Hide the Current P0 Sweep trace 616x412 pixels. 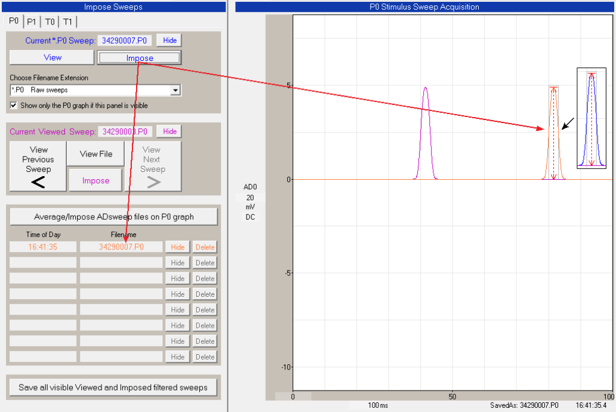point(170,40)
